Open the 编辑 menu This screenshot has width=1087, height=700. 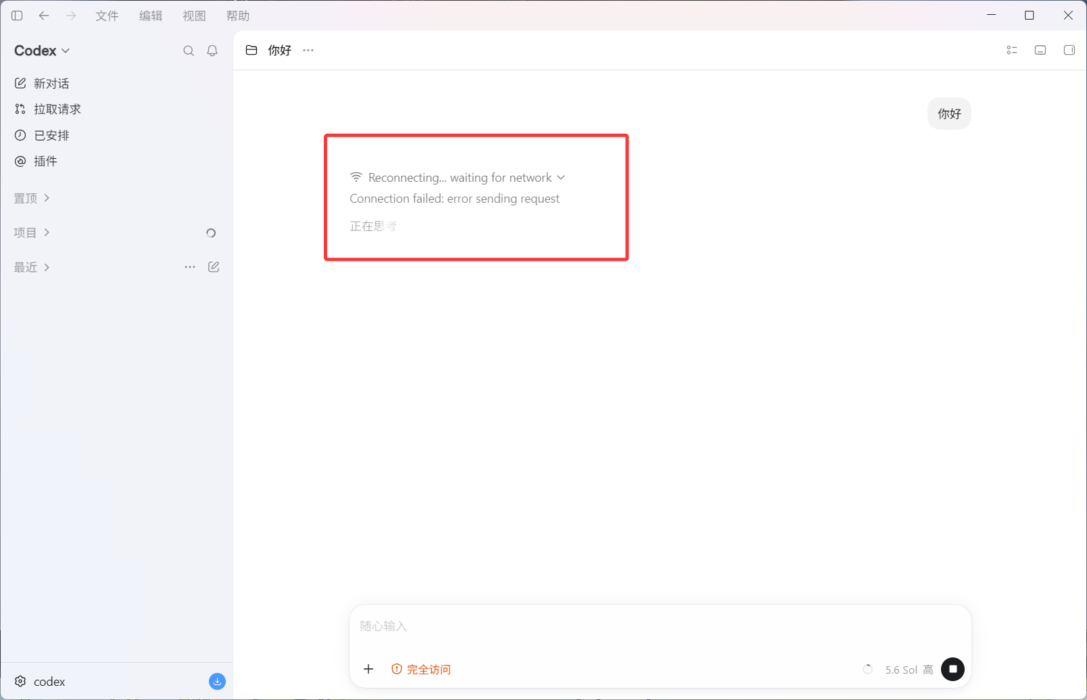[x=151, y=16]
